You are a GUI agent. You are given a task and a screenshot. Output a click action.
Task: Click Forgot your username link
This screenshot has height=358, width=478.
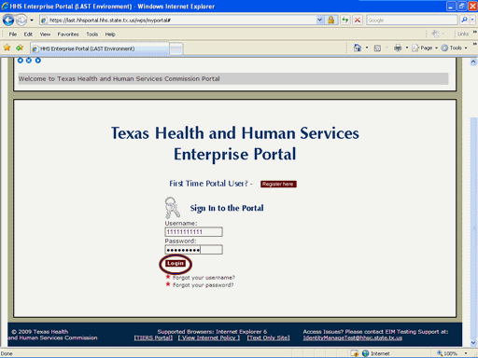204,278
